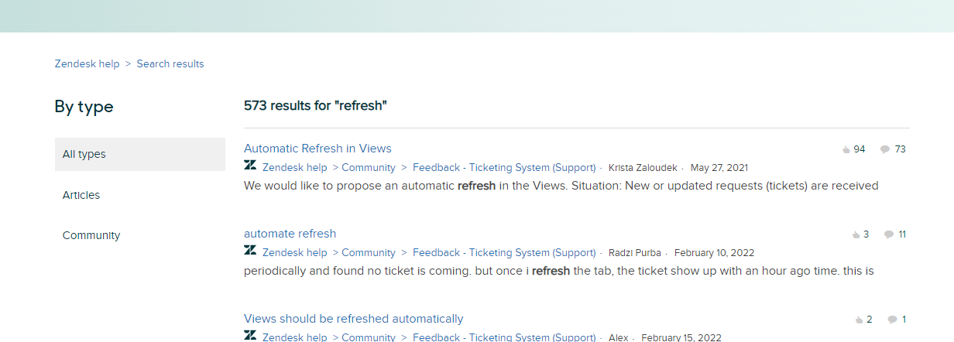
Task: Select the All types filter
Action: (x=139, y=154)
